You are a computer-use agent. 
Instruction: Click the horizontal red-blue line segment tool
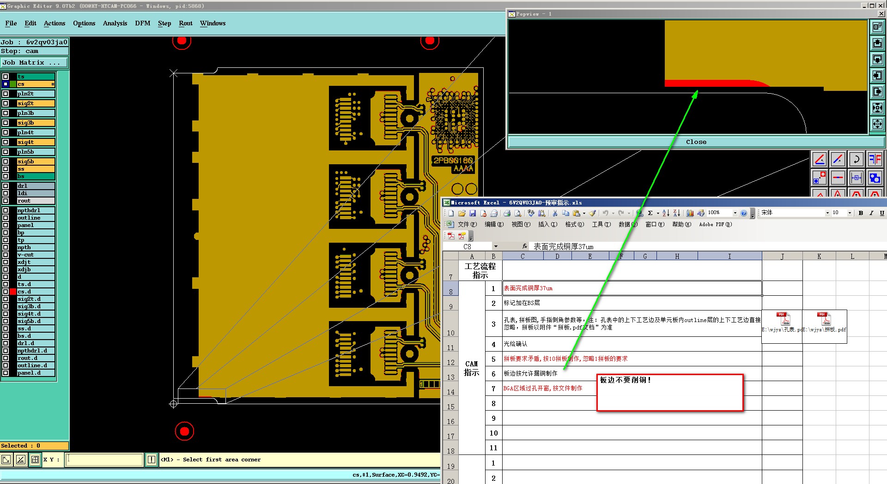point(838,178)
